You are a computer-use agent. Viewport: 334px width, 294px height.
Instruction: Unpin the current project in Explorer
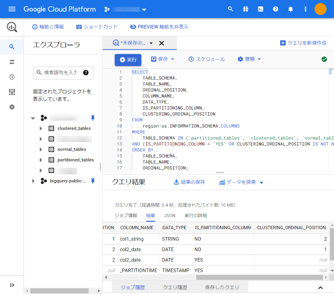[92, 117]
